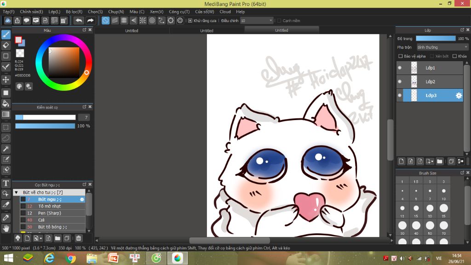The height and width of the screenshot is (265, 471).
Task: Open the color palette icon
Action: (x=19, y=86)
